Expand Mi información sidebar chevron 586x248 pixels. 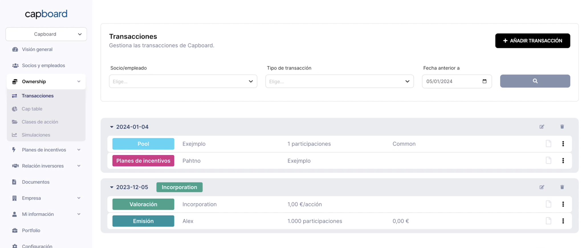[79, 214]
